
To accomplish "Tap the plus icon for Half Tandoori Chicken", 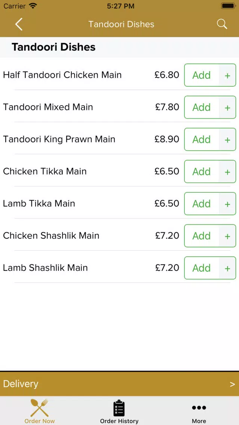I will (227, 75).
